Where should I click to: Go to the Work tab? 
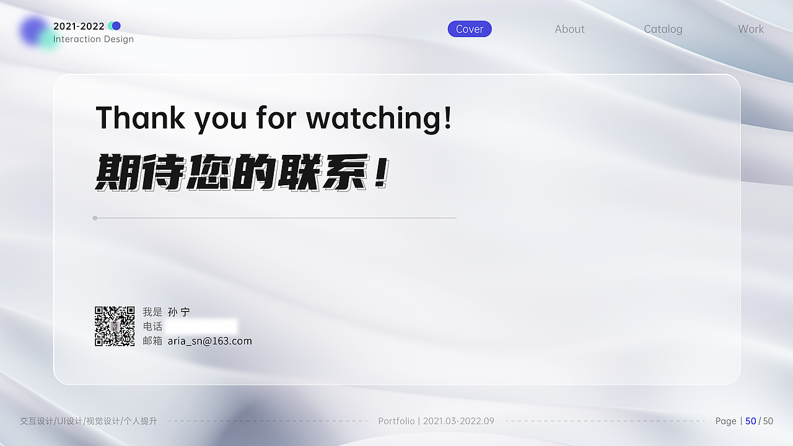pos(751,29)
